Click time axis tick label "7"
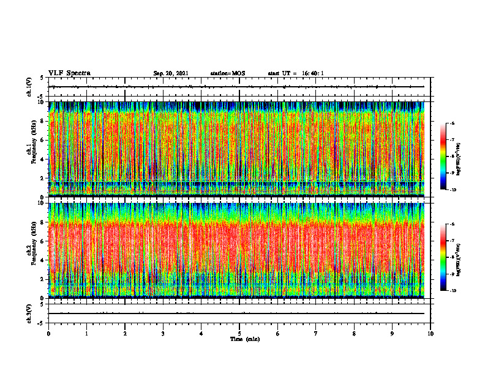485x374 pixels. click(x=316, y=334)
